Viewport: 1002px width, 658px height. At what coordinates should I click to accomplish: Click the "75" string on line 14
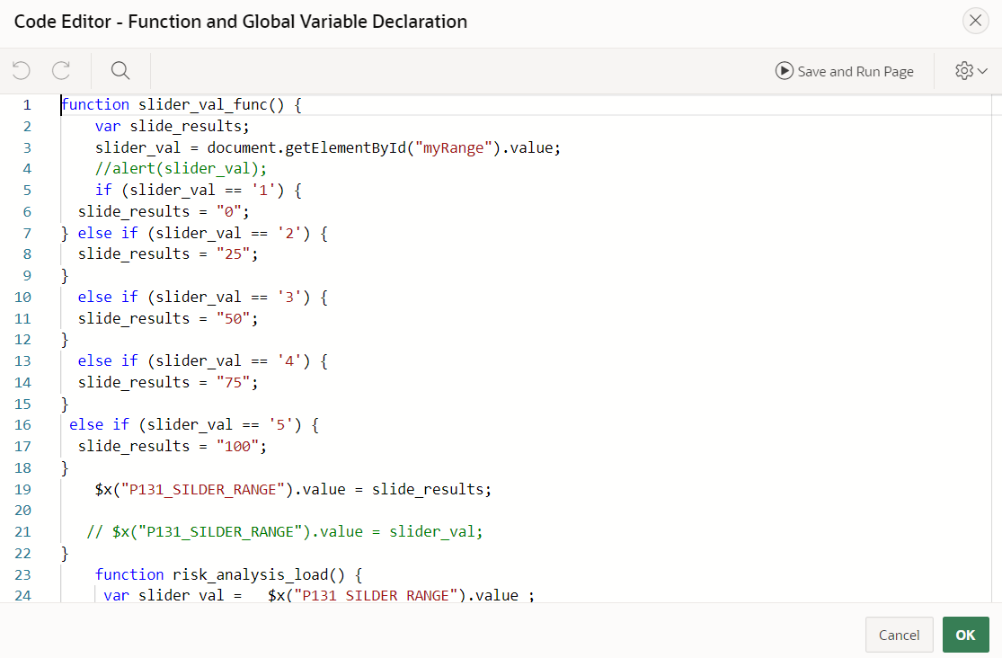[233, 382]
